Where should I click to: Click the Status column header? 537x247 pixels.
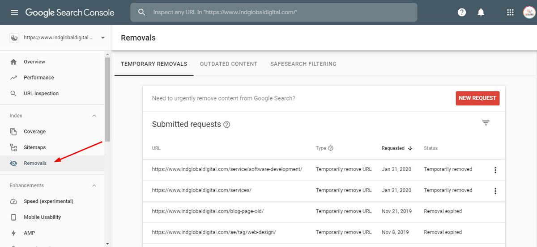point(430,148)
